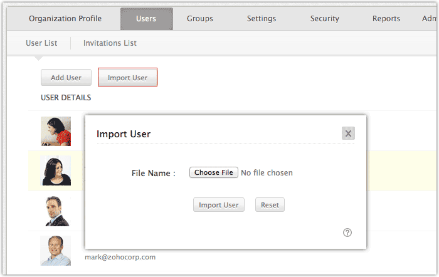This screenshot has width=439, height=277.
Task: Click the Add User button
Action: tap(66, 78)
